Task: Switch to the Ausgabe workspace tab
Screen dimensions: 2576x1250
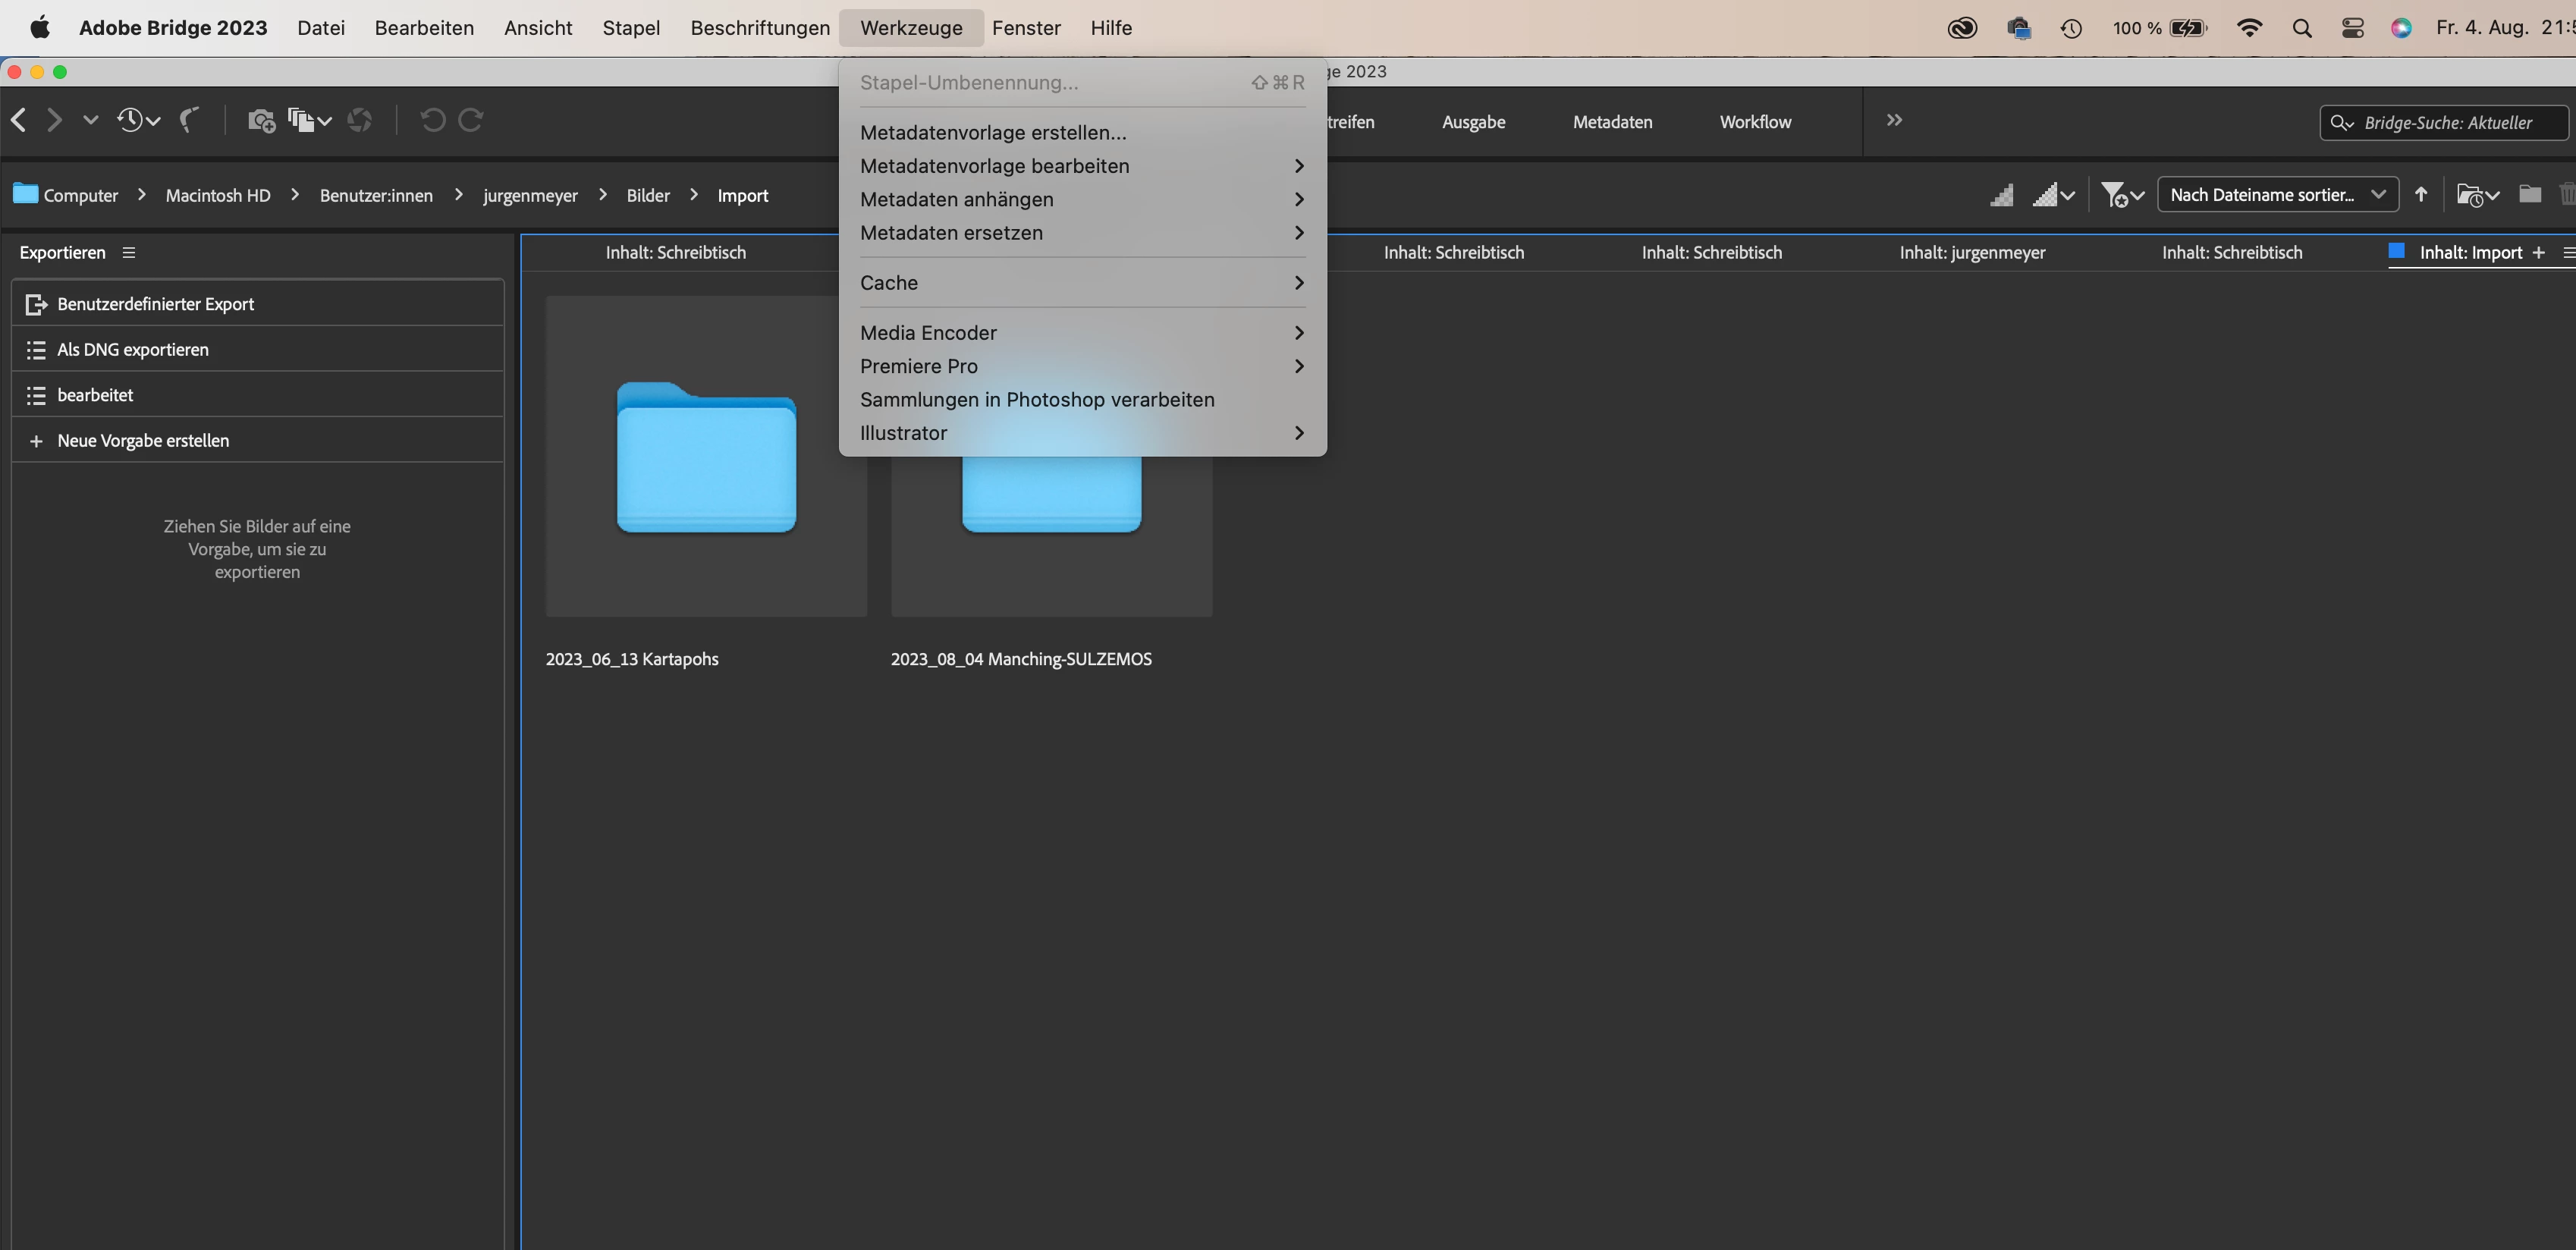Action: [1473, 122]
